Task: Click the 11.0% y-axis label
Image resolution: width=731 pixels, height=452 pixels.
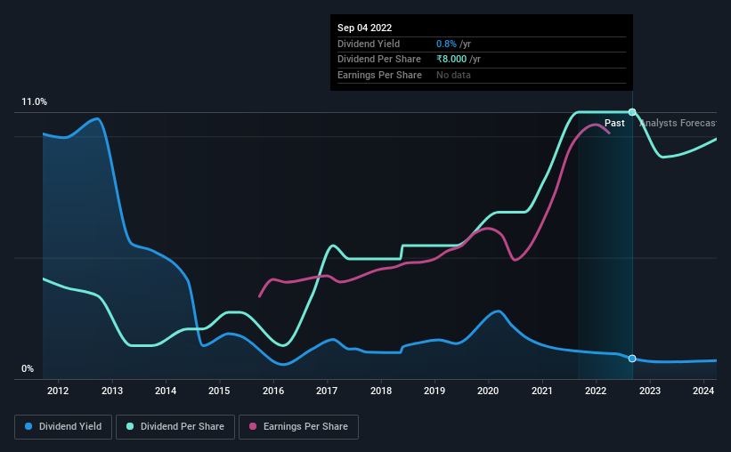Action: (34, 102)
